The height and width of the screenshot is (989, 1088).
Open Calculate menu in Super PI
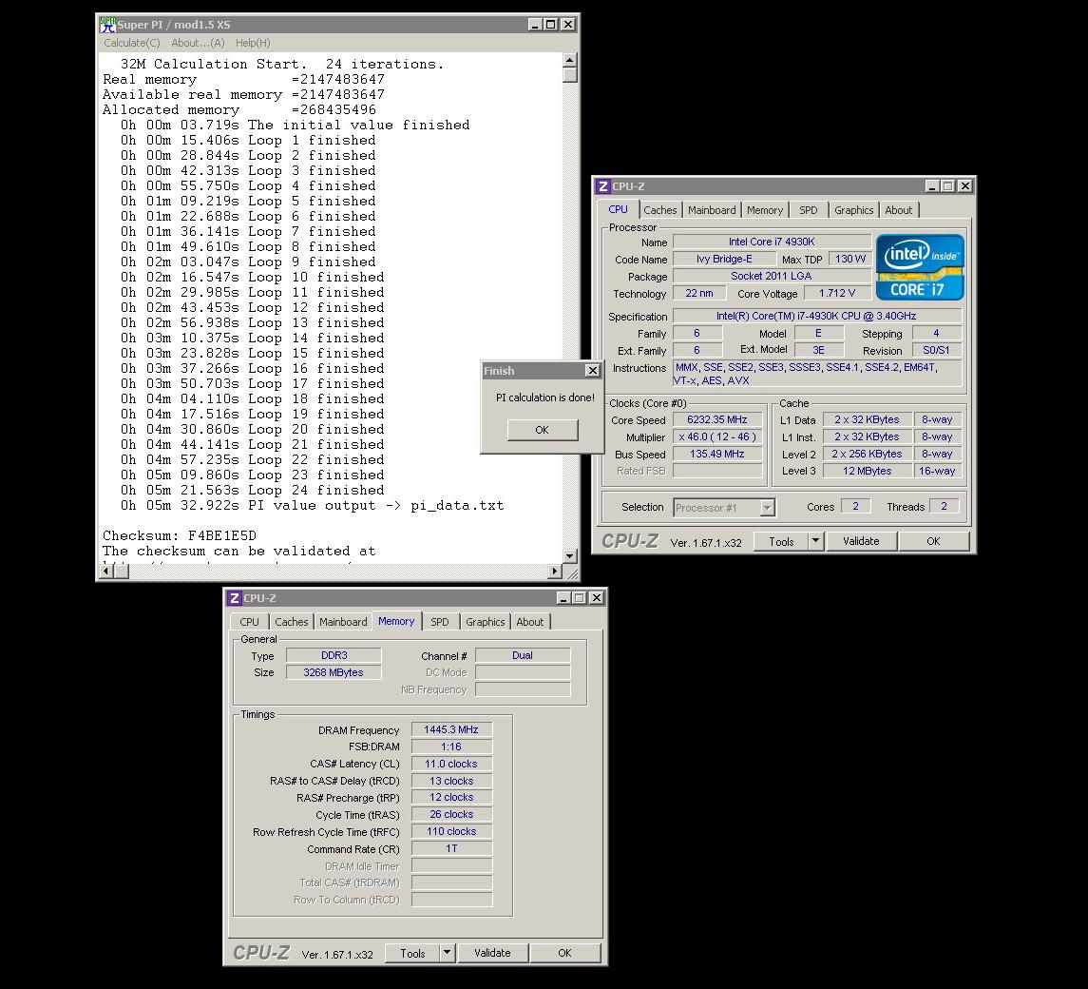pyautogui.click(x=132, y=43)
